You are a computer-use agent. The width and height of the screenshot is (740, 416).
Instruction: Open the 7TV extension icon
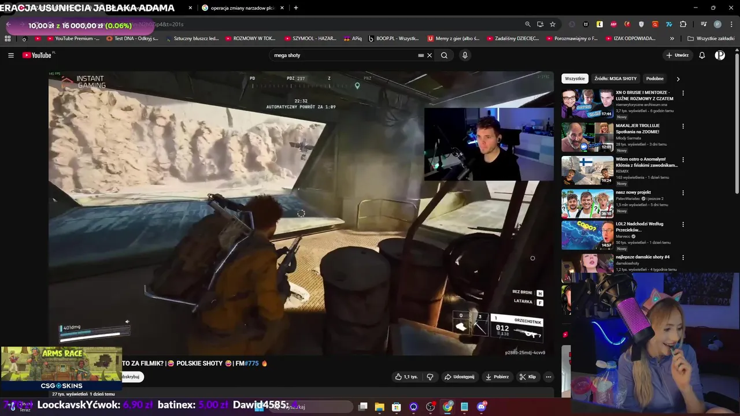(x=669, y=24)
